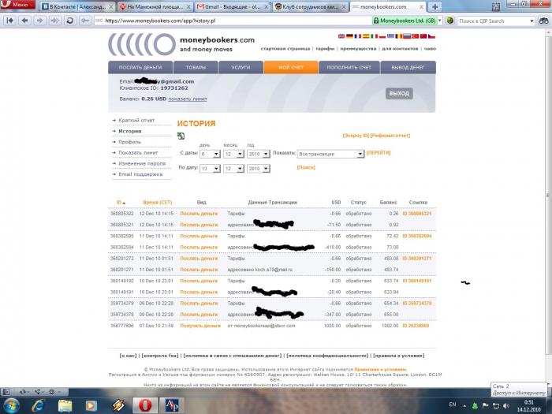Click the volume speaker tray icon
Screen dimensions: 552x414
(506, 405)
